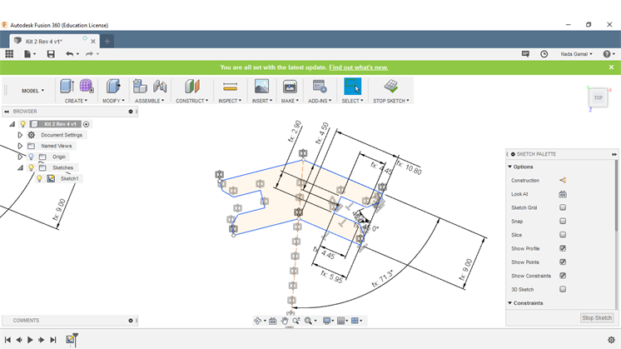621x349 pixels.
Task: Select the Offset Plane construct tool
Action: [192, 86]
